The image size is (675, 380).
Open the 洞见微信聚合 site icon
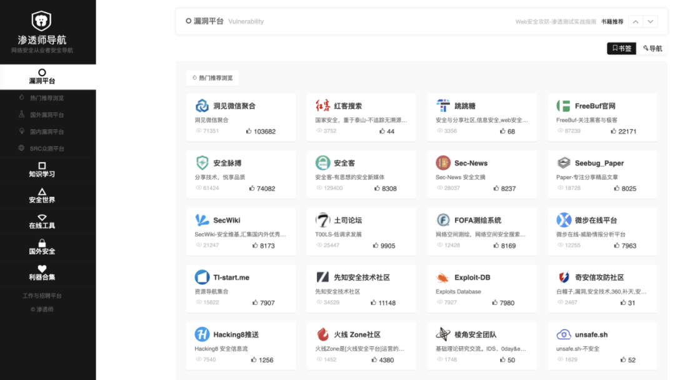(x=202, y=106)
